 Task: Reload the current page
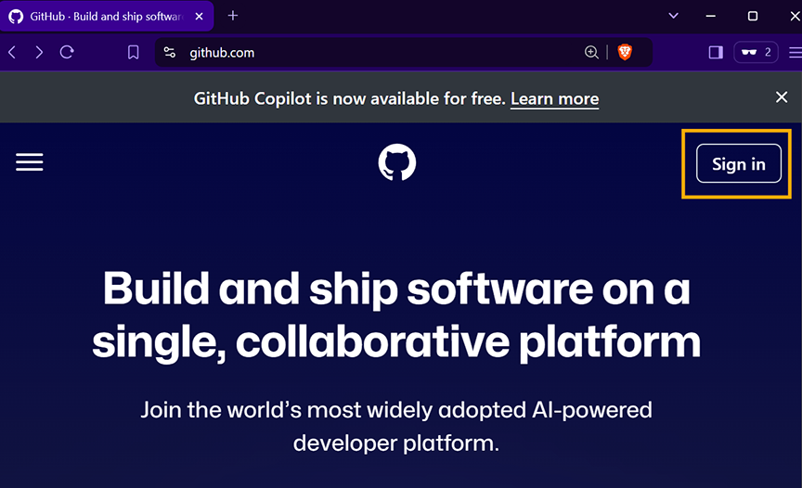pyautogui.click(x=67, y=52)
